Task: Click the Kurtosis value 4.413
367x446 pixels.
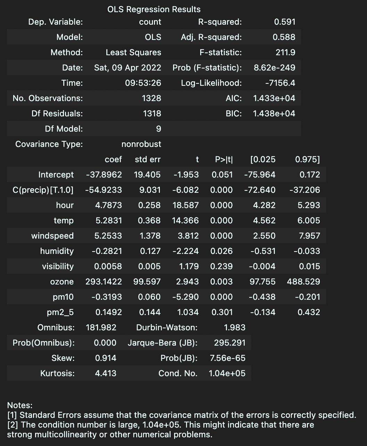Action: click(x=106, y=373)
